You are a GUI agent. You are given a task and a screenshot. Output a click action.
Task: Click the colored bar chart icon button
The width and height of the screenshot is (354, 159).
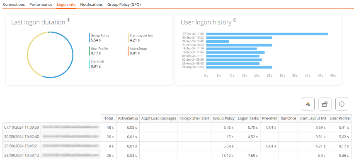click(308, 104)
